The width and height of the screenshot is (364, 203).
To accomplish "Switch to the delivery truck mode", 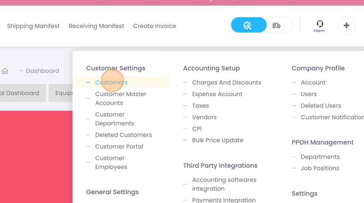I will coord(277,25).
